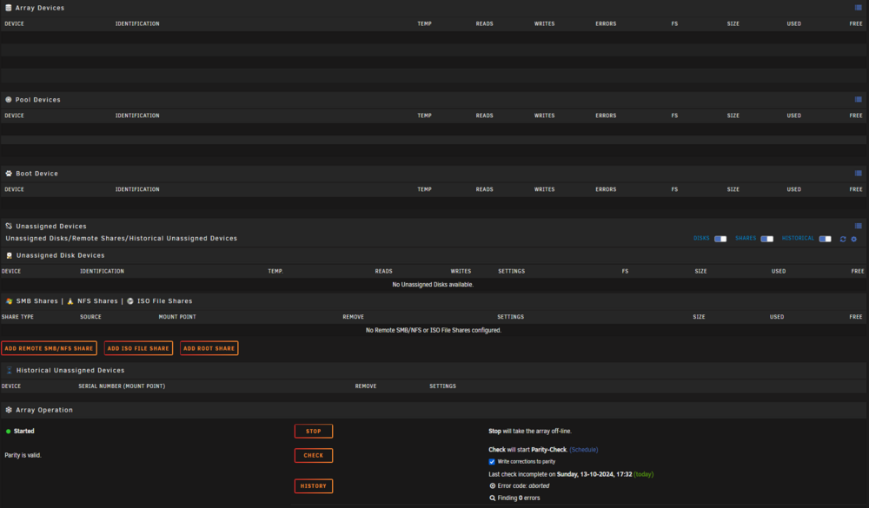Toggle the Historical switch
The image size is (869, 508).
coord(826,239)
